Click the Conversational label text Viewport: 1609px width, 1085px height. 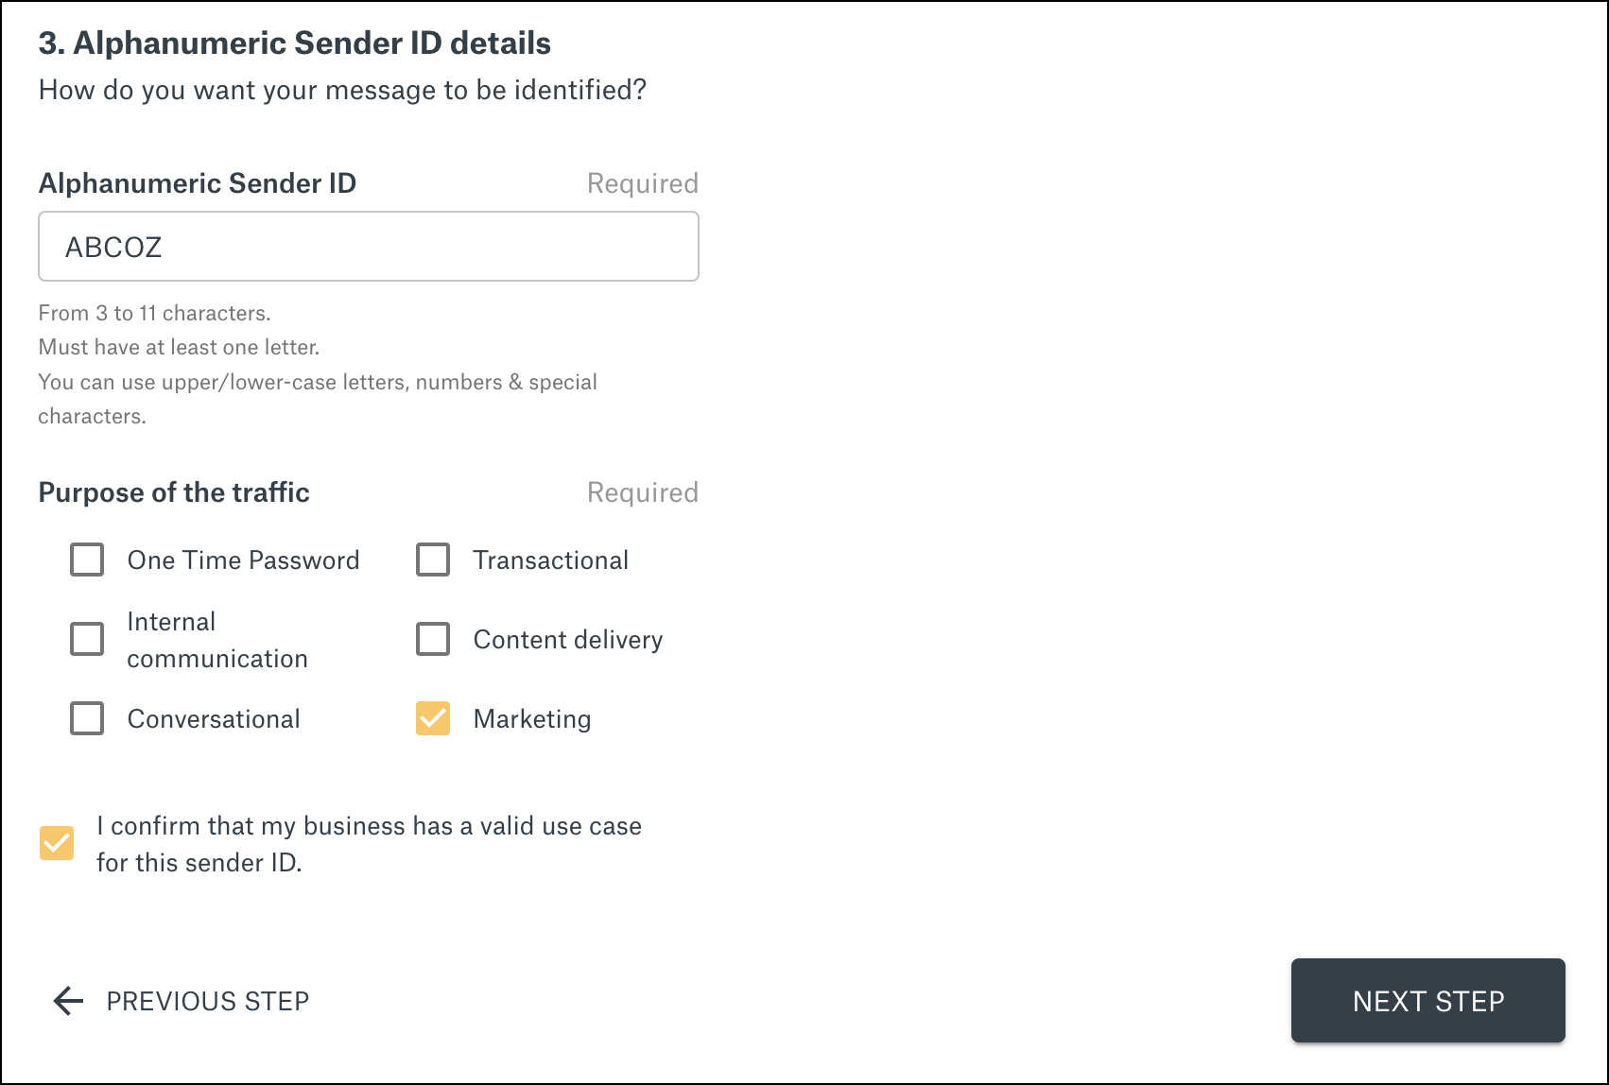214,719
